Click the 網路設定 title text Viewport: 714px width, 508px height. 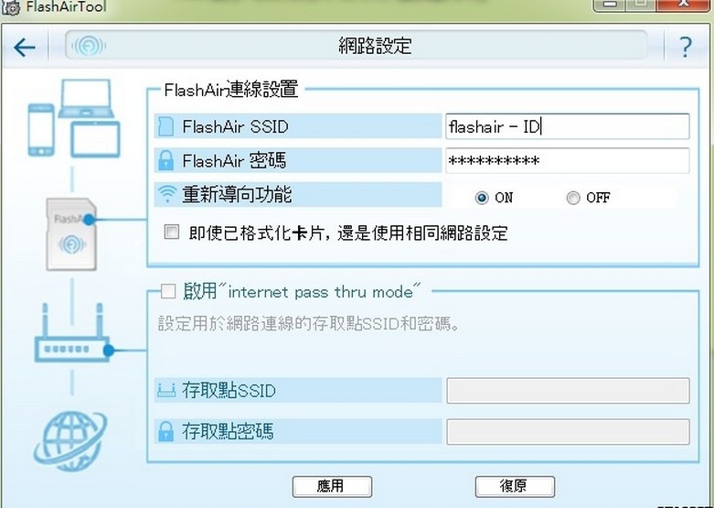click(375, 46)
